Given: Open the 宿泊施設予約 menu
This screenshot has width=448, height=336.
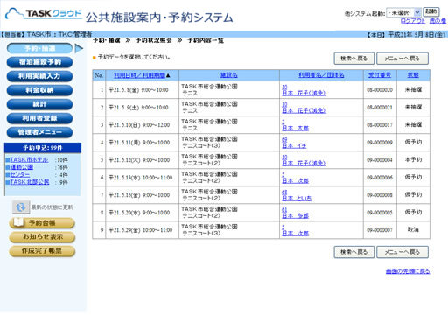Looking at the screenshot, I should (x=39, y=62).
